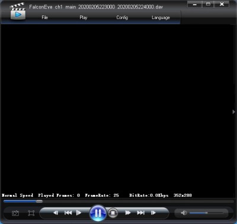Click the black video display area
This screenshot has width=237, height=224.
[x=117, y=108]
